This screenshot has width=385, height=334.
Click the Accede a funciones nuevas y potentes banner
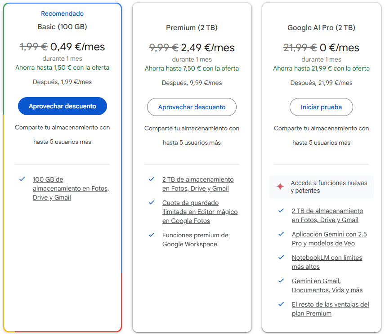pos(328,187)
